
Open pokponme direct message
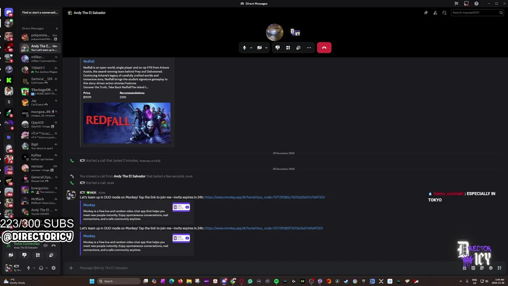pyautogui.click(x=39, y=37)
